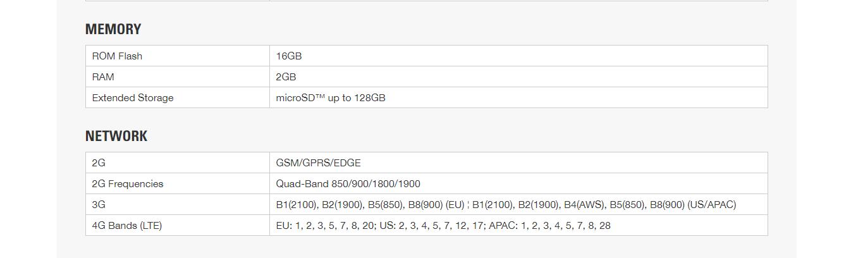
Task: Click the microSD up to 128GB text
Action: click(331, 98)
